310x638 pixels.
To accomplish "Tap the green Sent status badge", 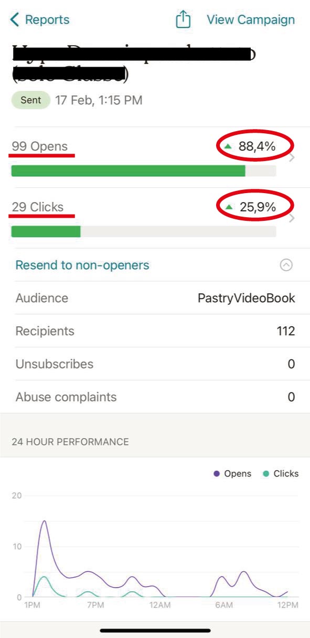I will (x=31, y=100).
